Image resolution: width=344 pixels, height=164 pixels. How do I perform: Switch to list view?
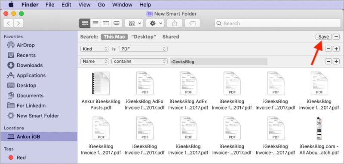[95, 24]
